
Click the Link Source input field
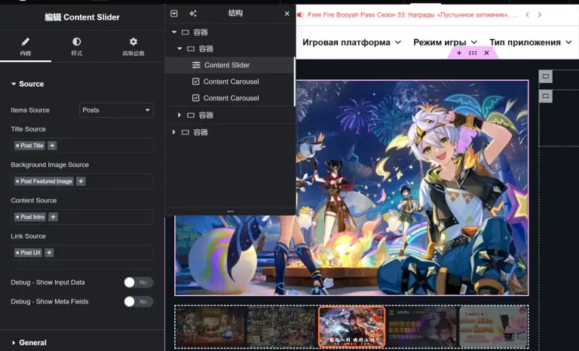pyautogui.click(x=82, y=253)
